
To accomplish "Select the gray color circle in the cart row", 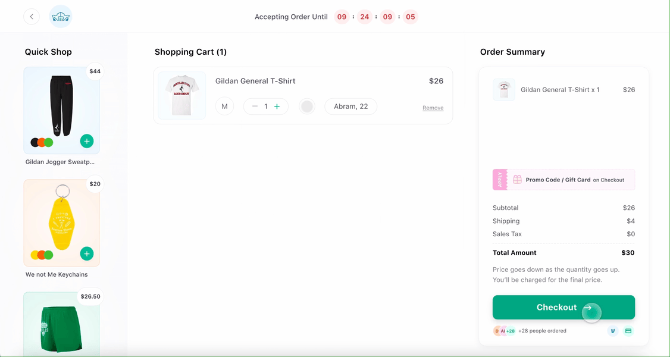I will click(307, 106).
